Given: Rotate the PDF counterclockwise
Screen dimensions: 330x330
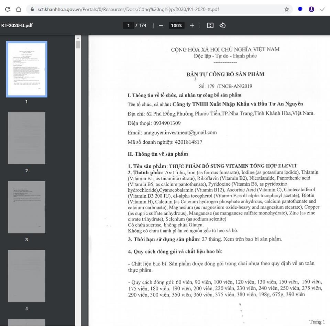Looking at the screenshot, I should [222, 25].
